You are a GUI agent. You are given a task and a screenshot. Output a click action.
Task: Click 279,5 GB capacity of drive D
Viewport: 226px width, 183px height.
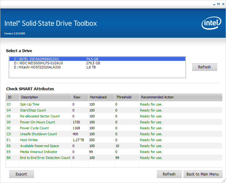(93, 63)
